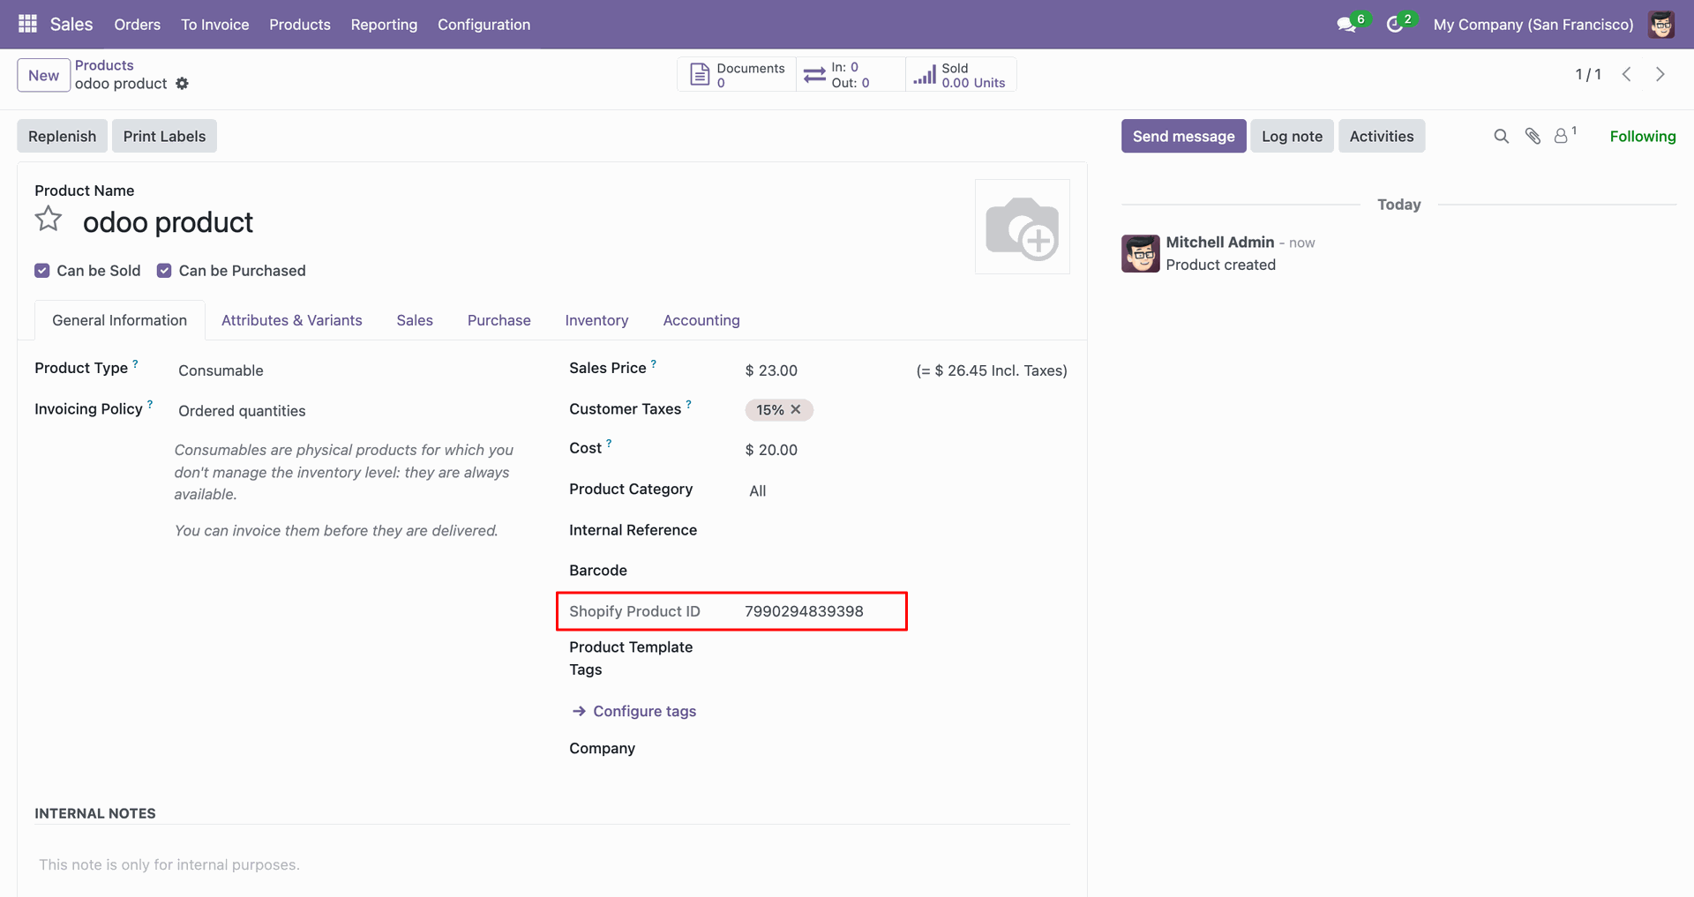Screen dimensions: 1694x897
Task: Open the Reporting menu
Action: pos(384,25)
